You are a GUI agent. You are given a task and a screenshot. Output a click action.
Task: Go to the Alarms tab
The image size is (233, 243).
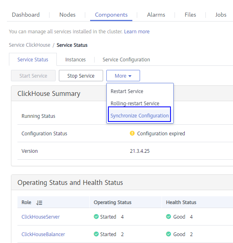(156, 15)
